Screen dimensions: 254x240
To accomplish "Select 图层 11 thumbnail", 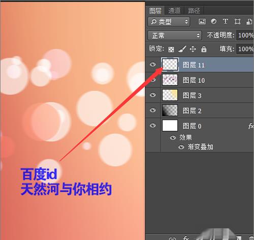I will click(x=170, y=65).
